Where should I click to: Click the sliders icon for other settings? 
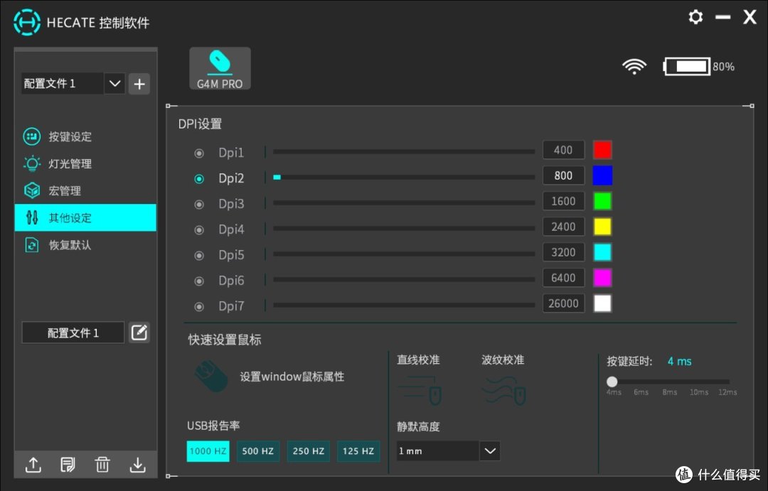pyautogui.click(x=32, y=217)
